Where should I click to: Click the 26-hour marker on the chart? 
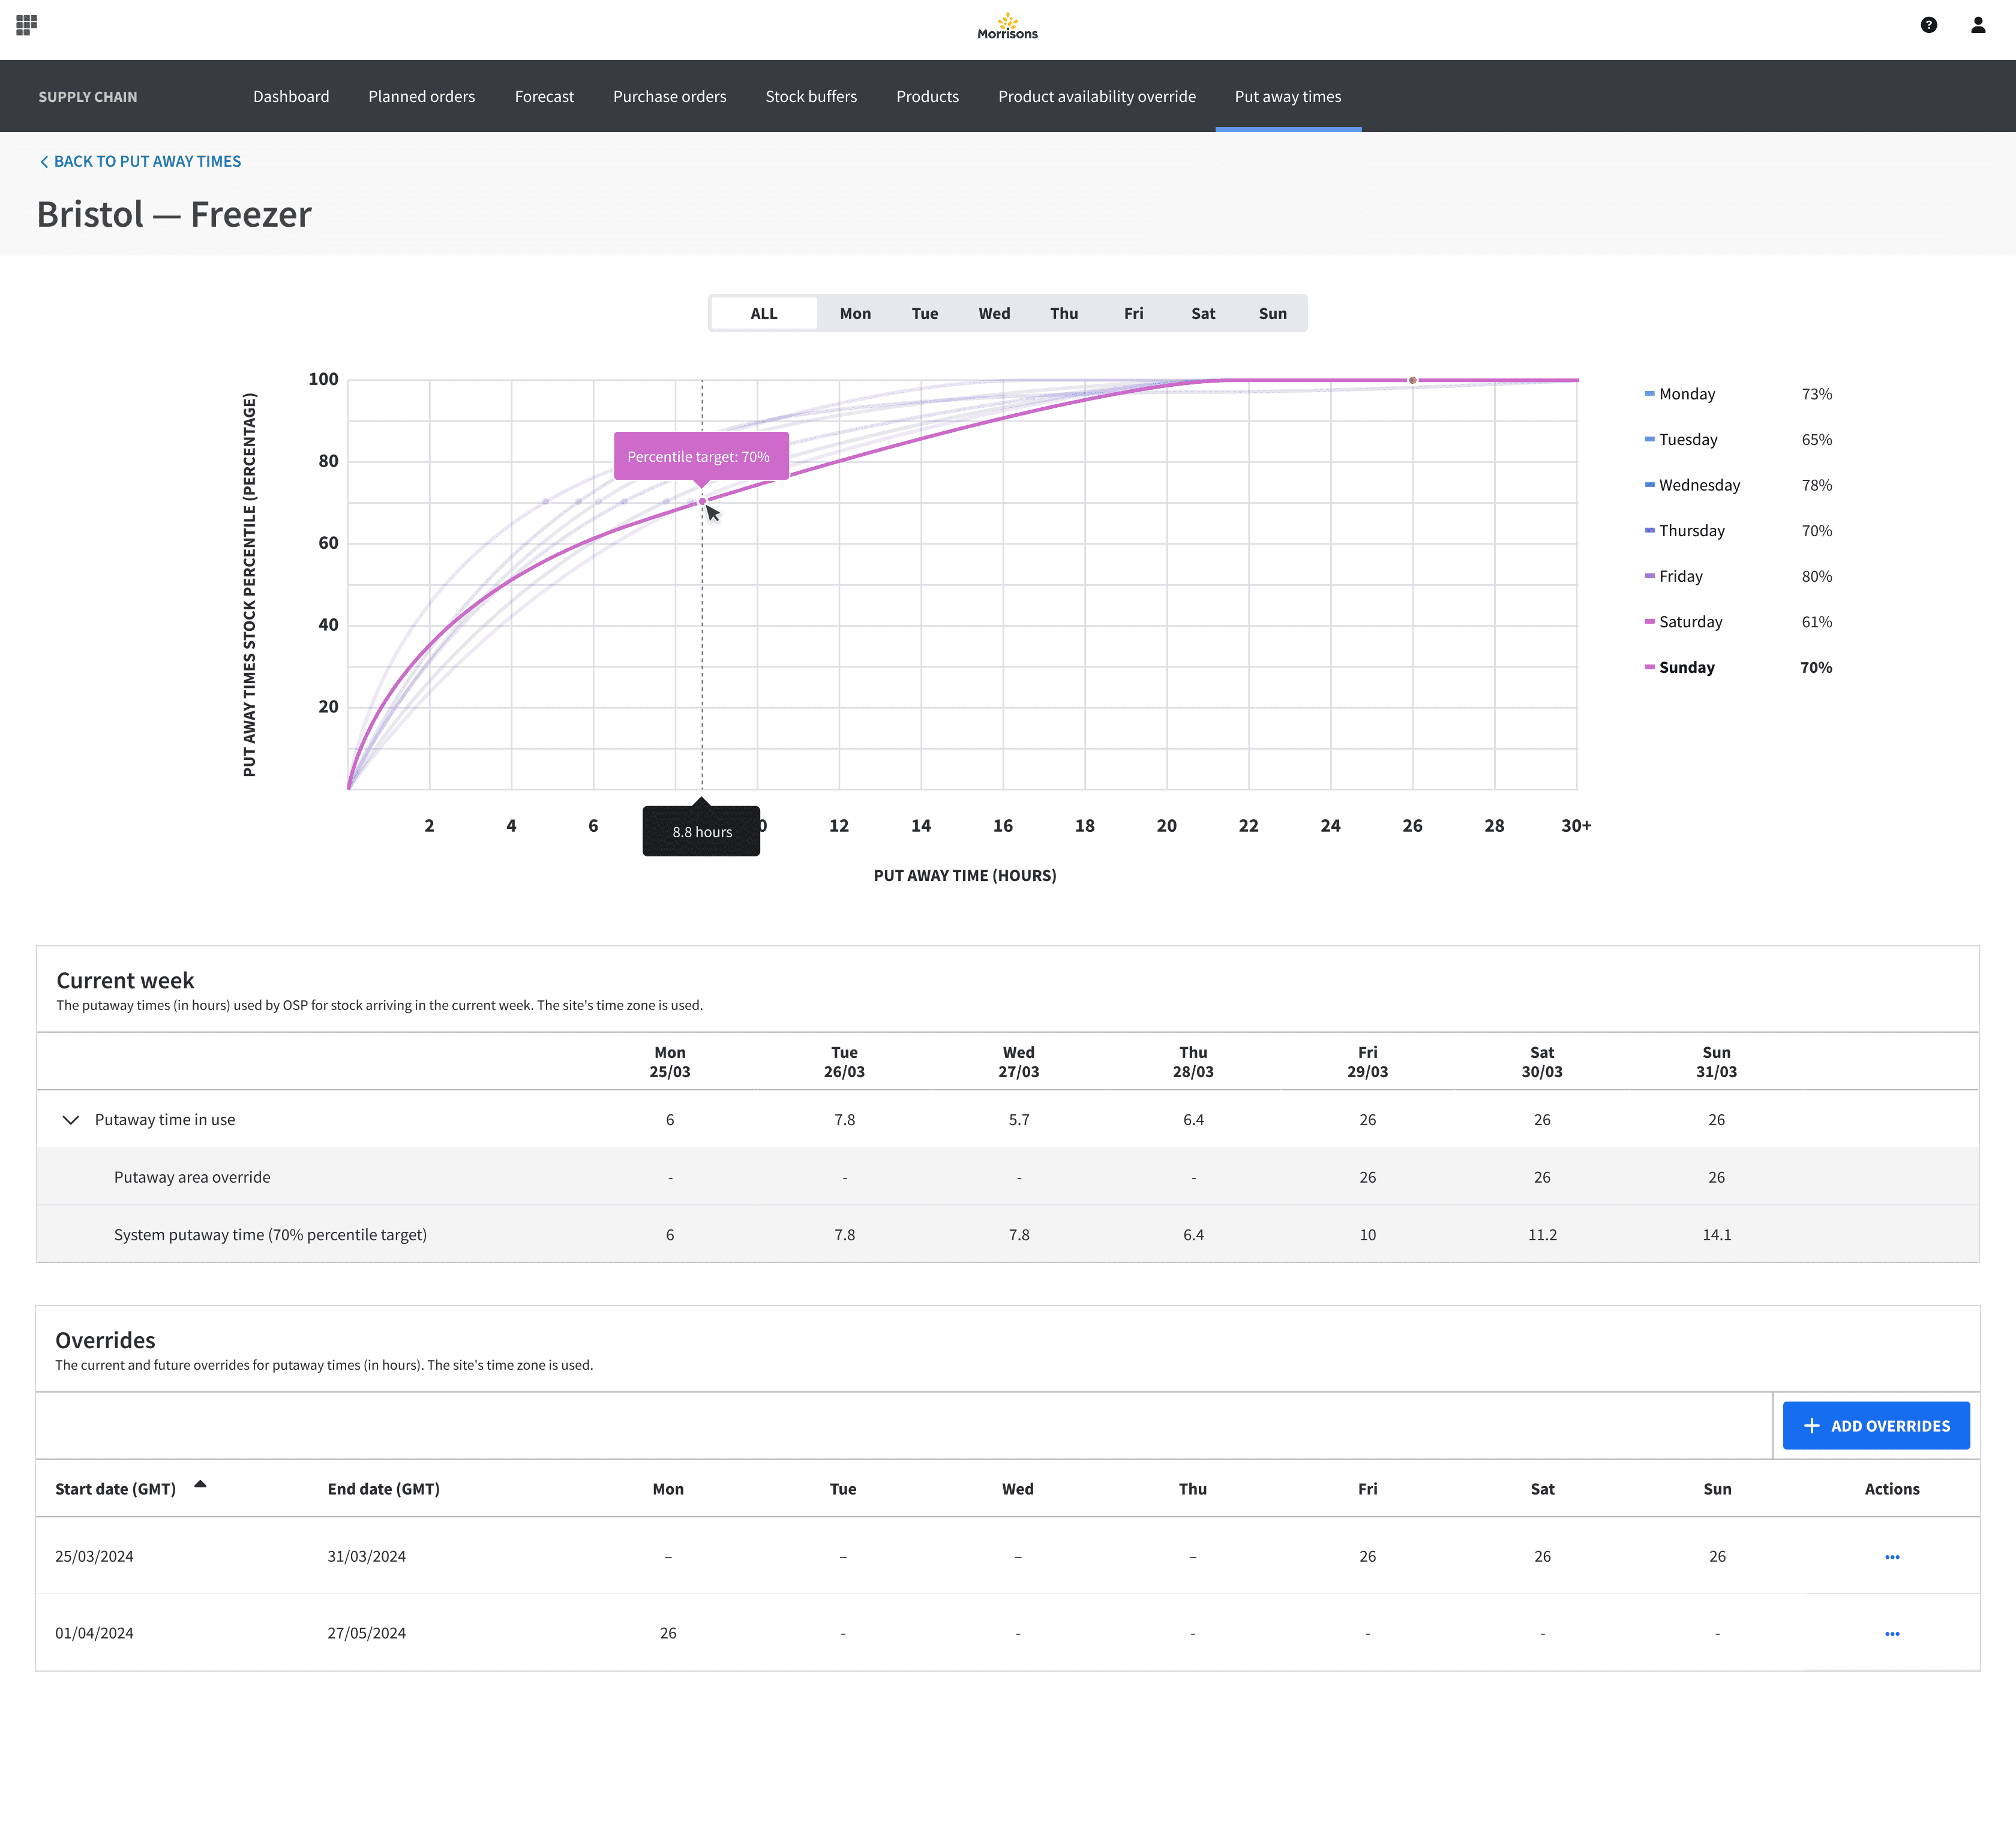[1412, 381]
